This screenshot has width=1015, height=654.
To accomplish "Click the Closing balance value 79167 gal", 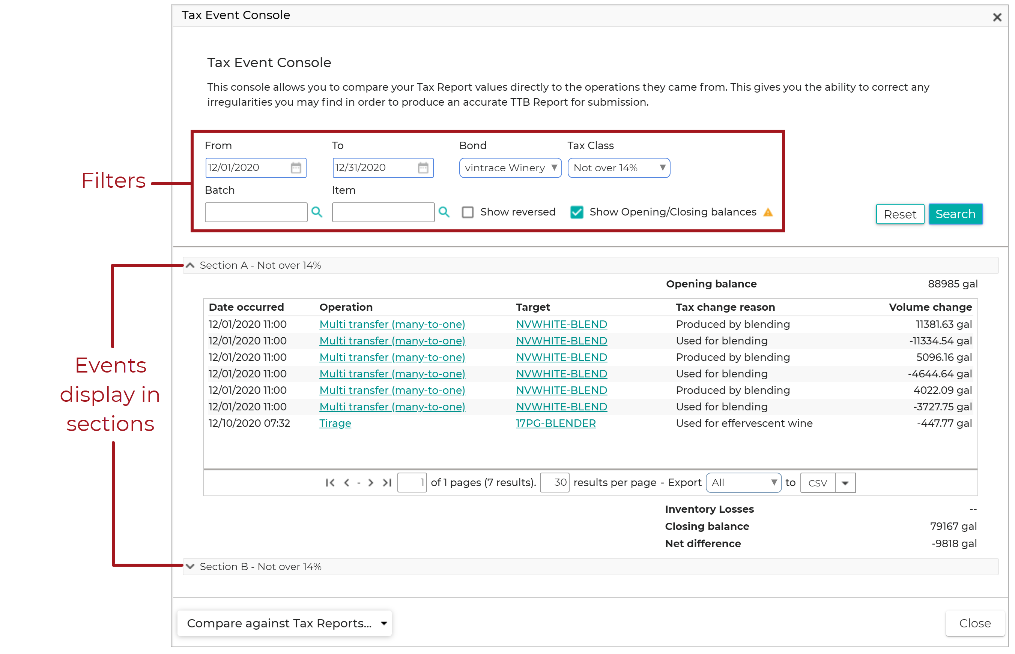I will [953, 527].
